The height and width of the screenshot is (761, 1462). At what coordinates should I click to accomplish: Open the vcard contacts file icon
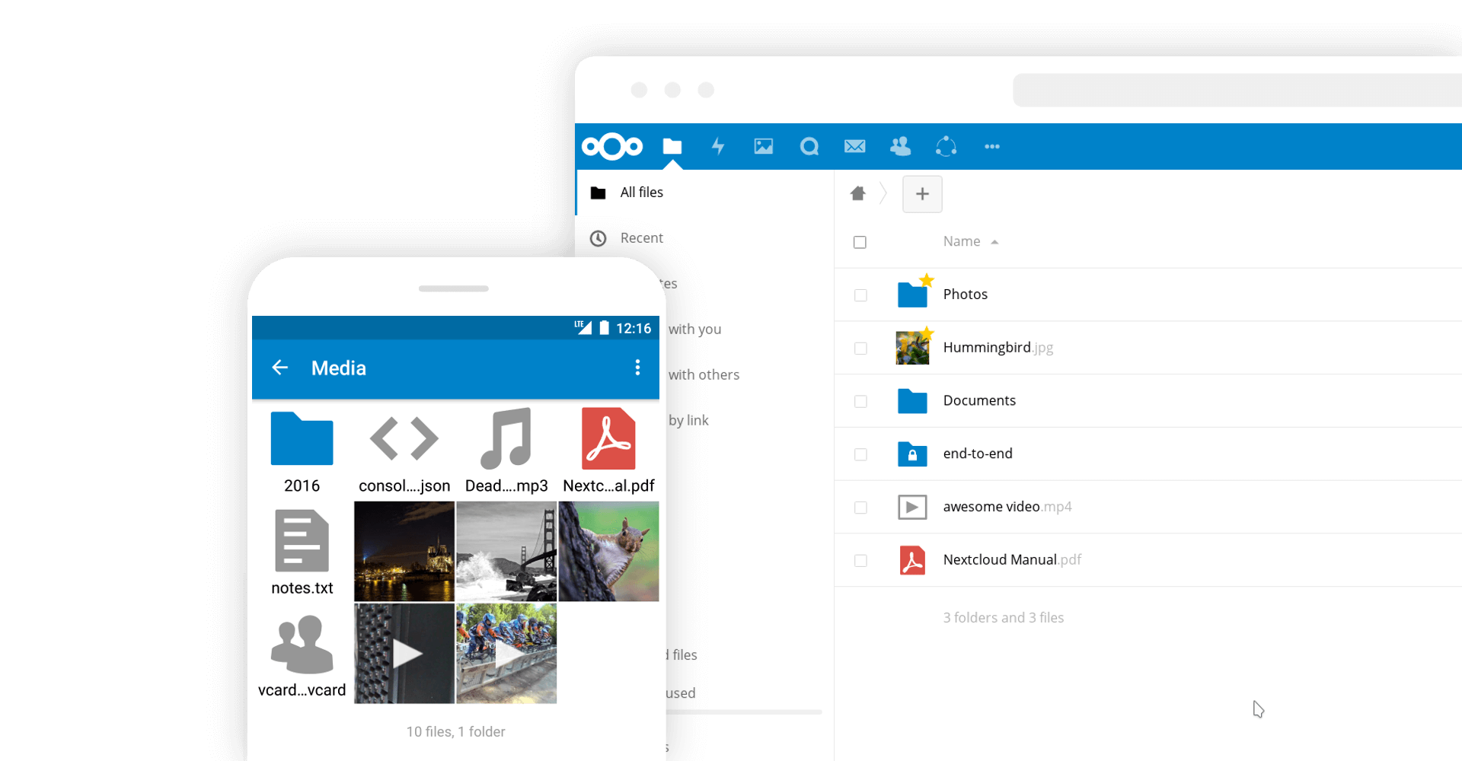click(x=302, y=645)
